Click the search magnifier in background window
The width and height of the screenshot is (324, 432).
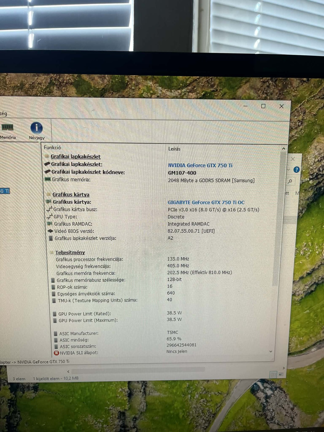pos(290,181)
